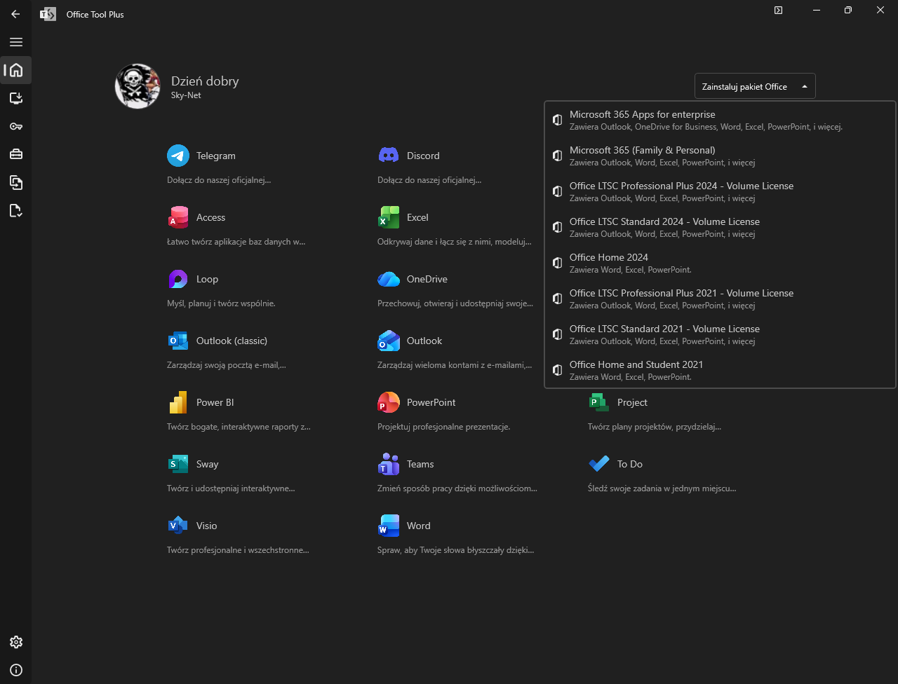The width and height of the screenshot is (898, 684).
Task: Open Settings gear icon in the sidebar
Action: (x=16, y=642)
